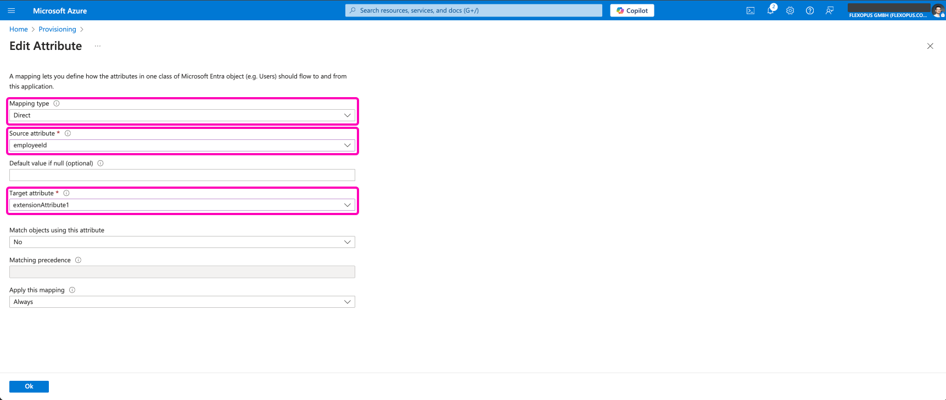Screen dimensions: 946x400
Task: Navigate to Provisioning breadcrumb
Action: [57, 29]
